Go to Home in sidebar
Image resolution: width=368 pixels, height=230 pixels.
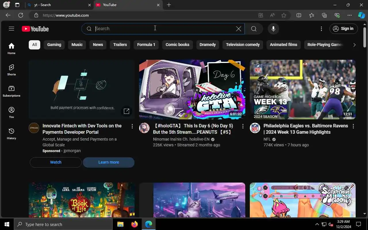click(11, 49)
